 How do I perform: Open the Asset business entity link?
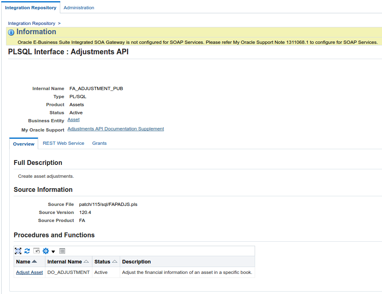point(73,119)
